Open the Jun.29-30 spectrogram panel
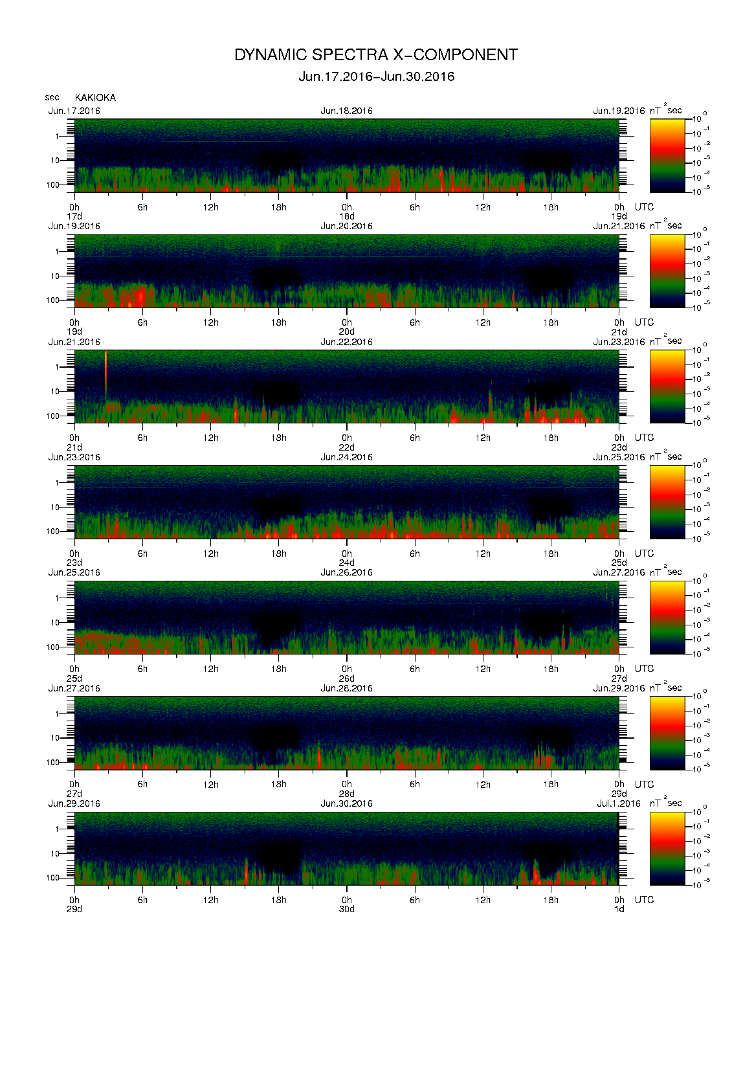754x1087 pixels. click(x=347, y=849)
